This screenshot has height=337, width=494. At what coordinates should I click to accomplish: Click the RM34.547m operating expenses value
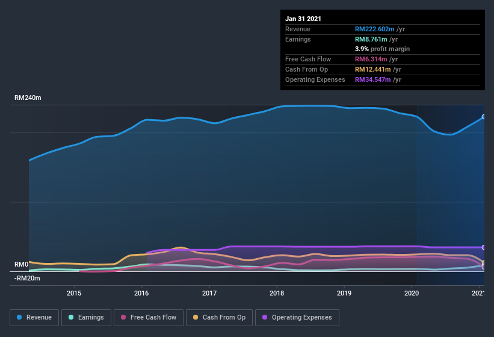tap(372, 79)
